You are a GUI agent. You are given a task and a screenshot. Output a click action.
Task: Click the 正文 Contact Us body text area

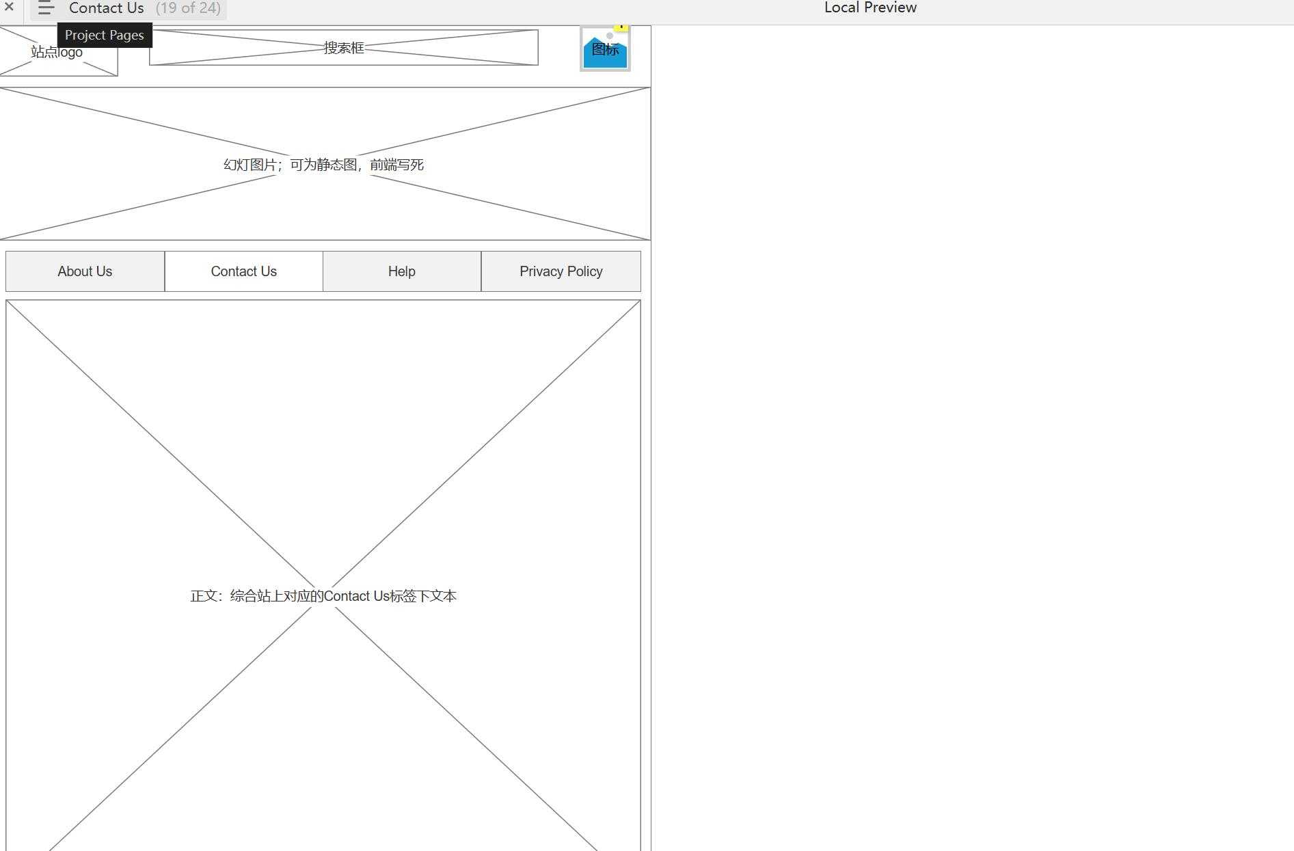click(323, 596)
